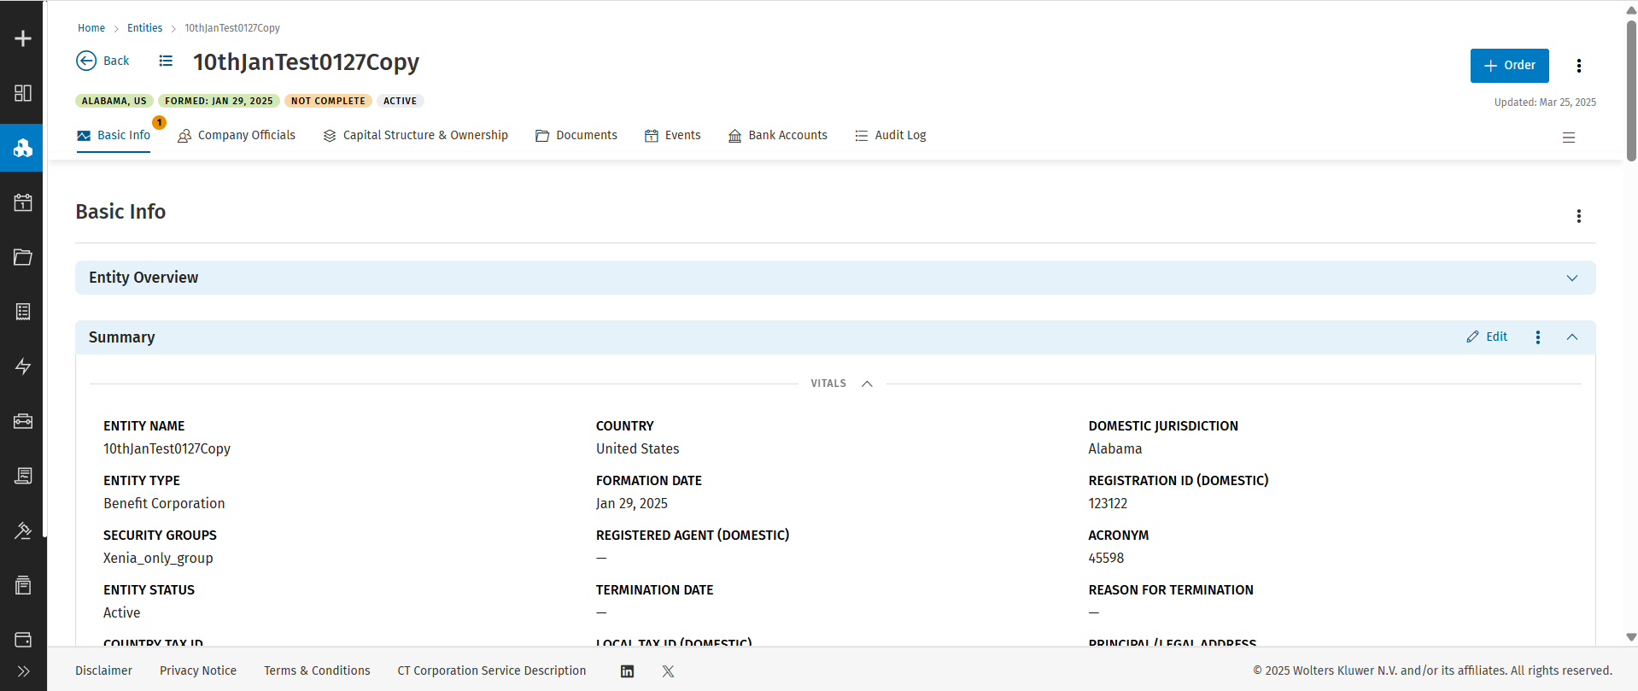Click the gavel icon in left sidebar
The height and width of the screenshot is (691, 1638).
pyautogui.click(x=23, y=530)
